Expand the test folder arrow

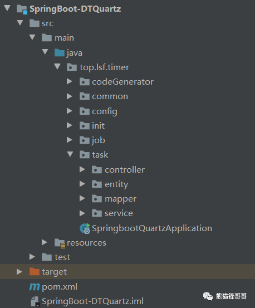pos(32,257)
